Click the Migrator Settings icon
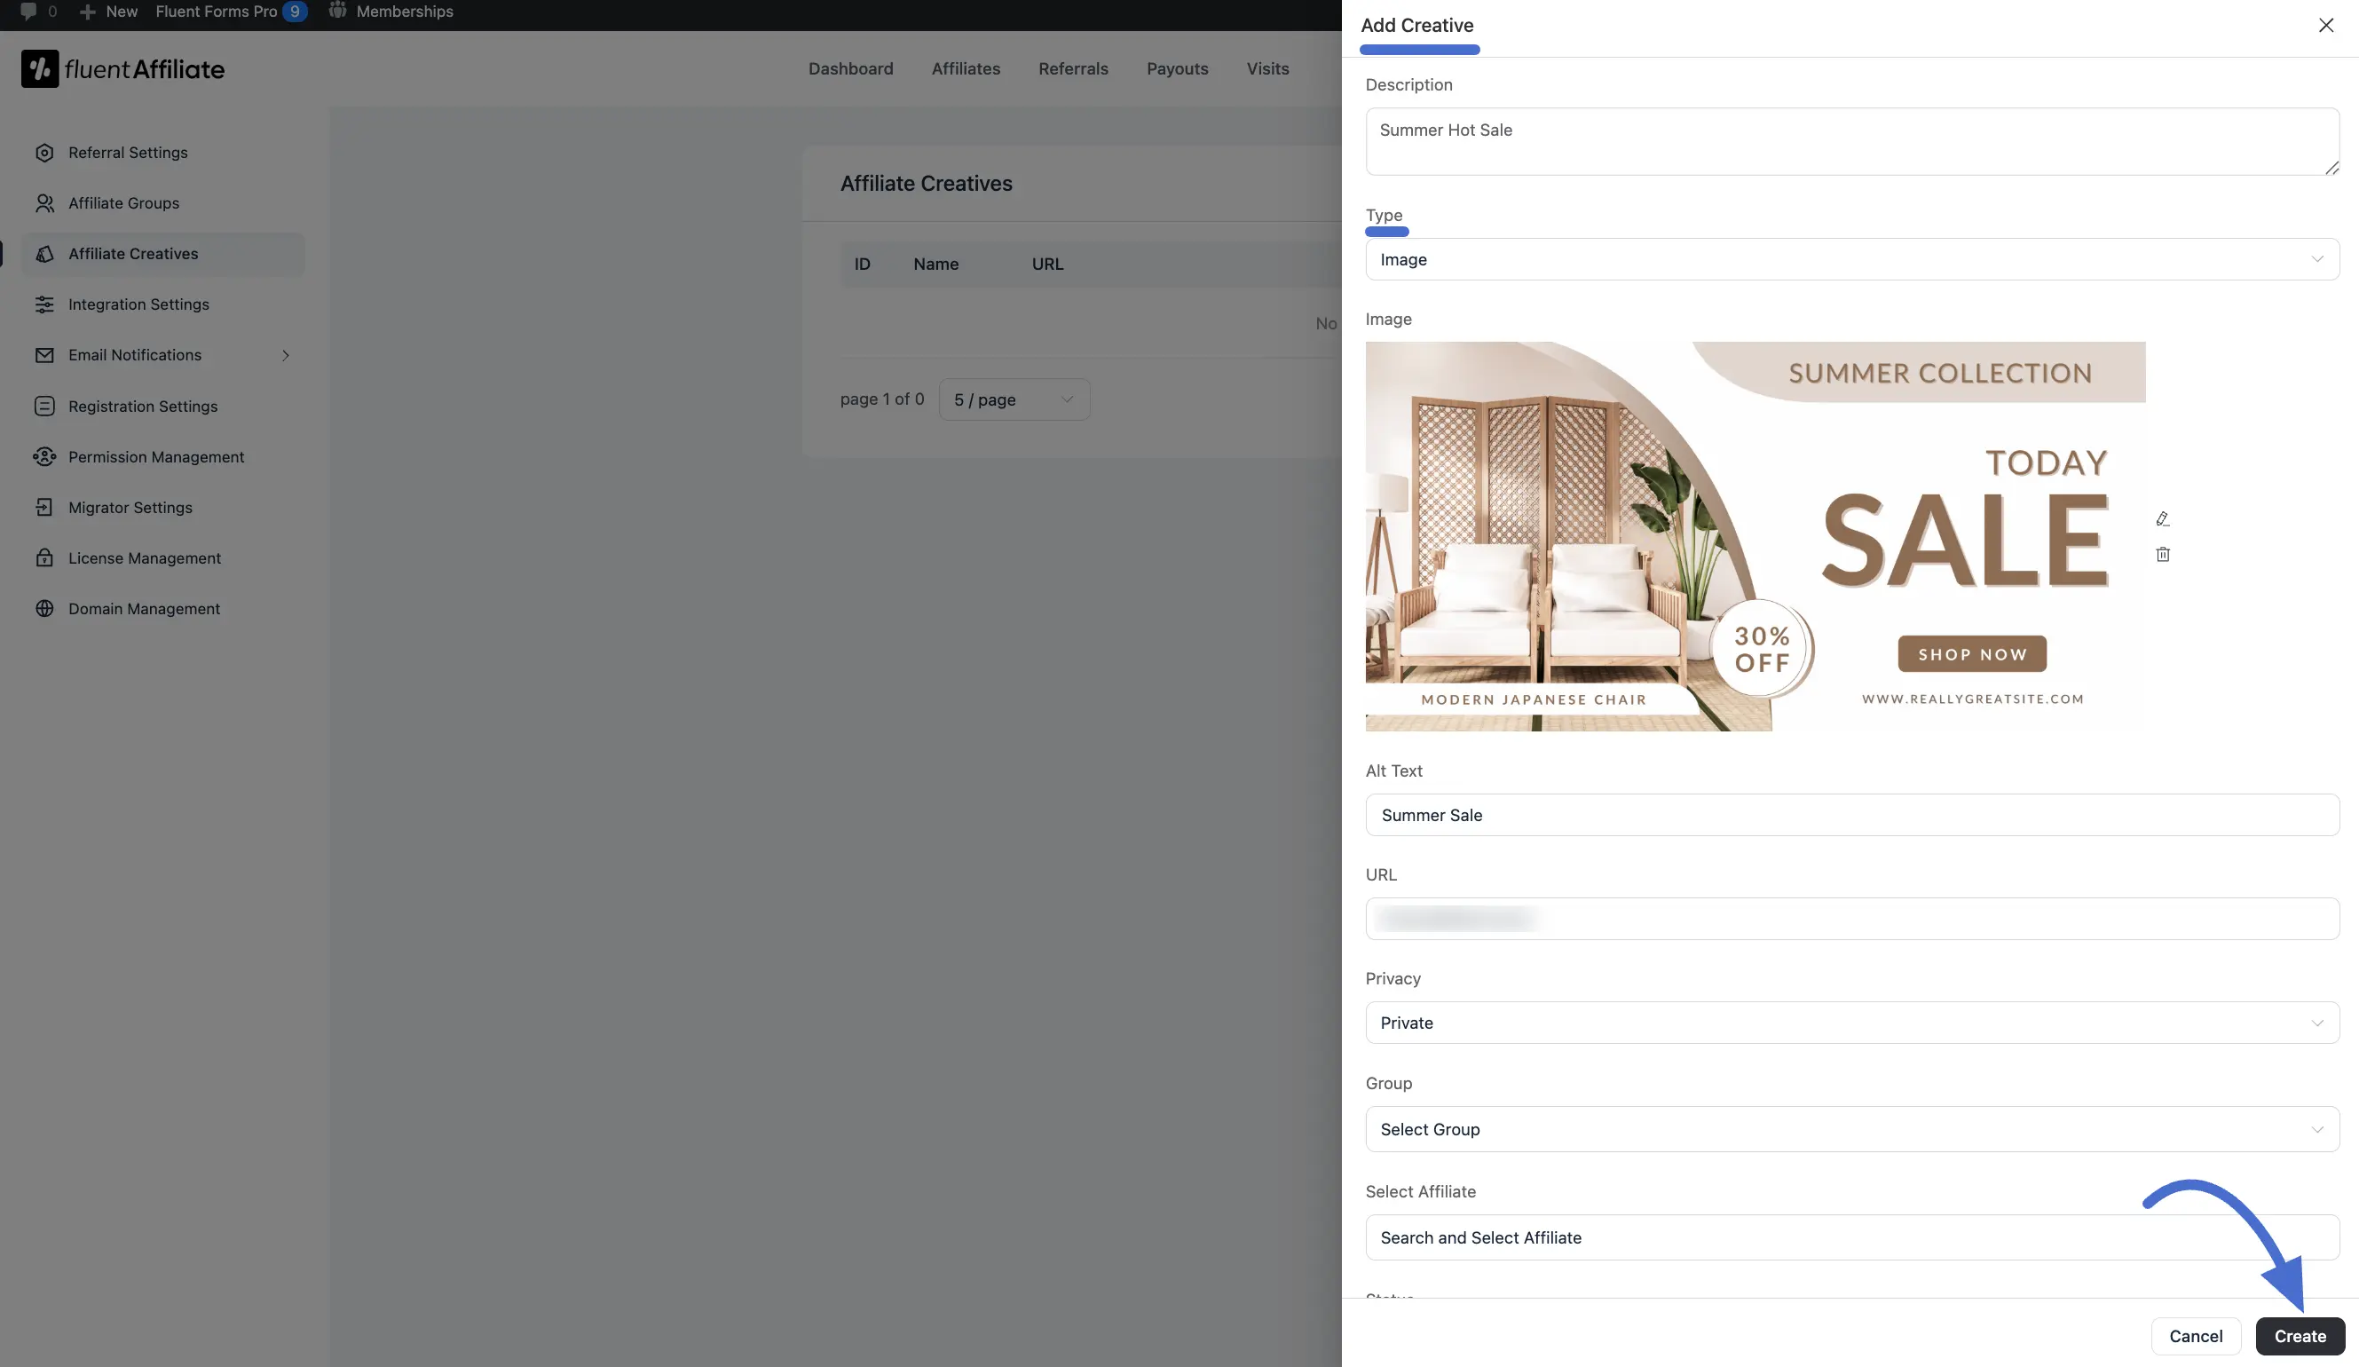The width and height of the screenshot is (2359, 1367). pos(44,508)
